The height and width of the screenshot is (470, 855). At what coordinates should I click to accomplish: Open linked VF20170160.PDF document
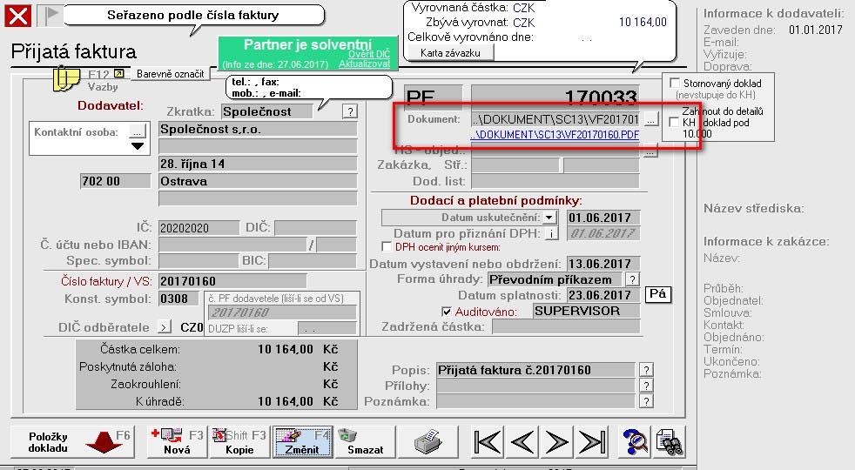click(555, 135)
